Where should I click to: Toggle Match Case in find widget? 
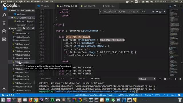130,11
